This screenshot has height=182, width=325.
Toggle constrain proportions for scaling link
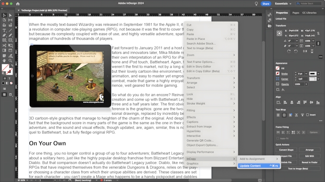click(318, 43)
